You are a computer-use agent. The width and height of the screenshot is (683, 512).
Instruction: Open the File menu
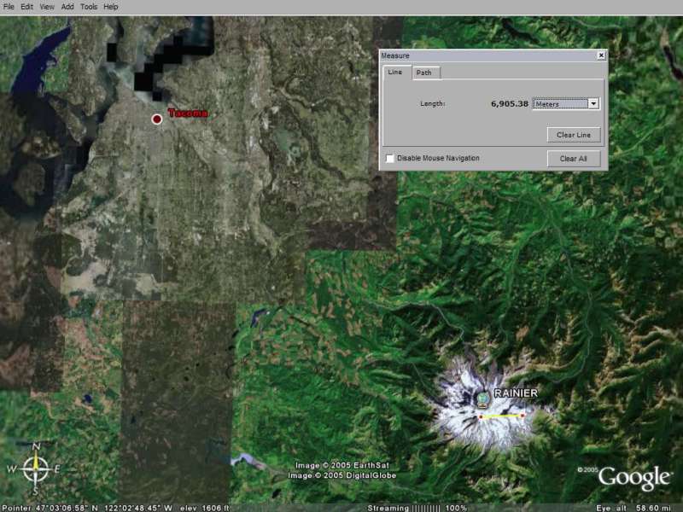9,7
